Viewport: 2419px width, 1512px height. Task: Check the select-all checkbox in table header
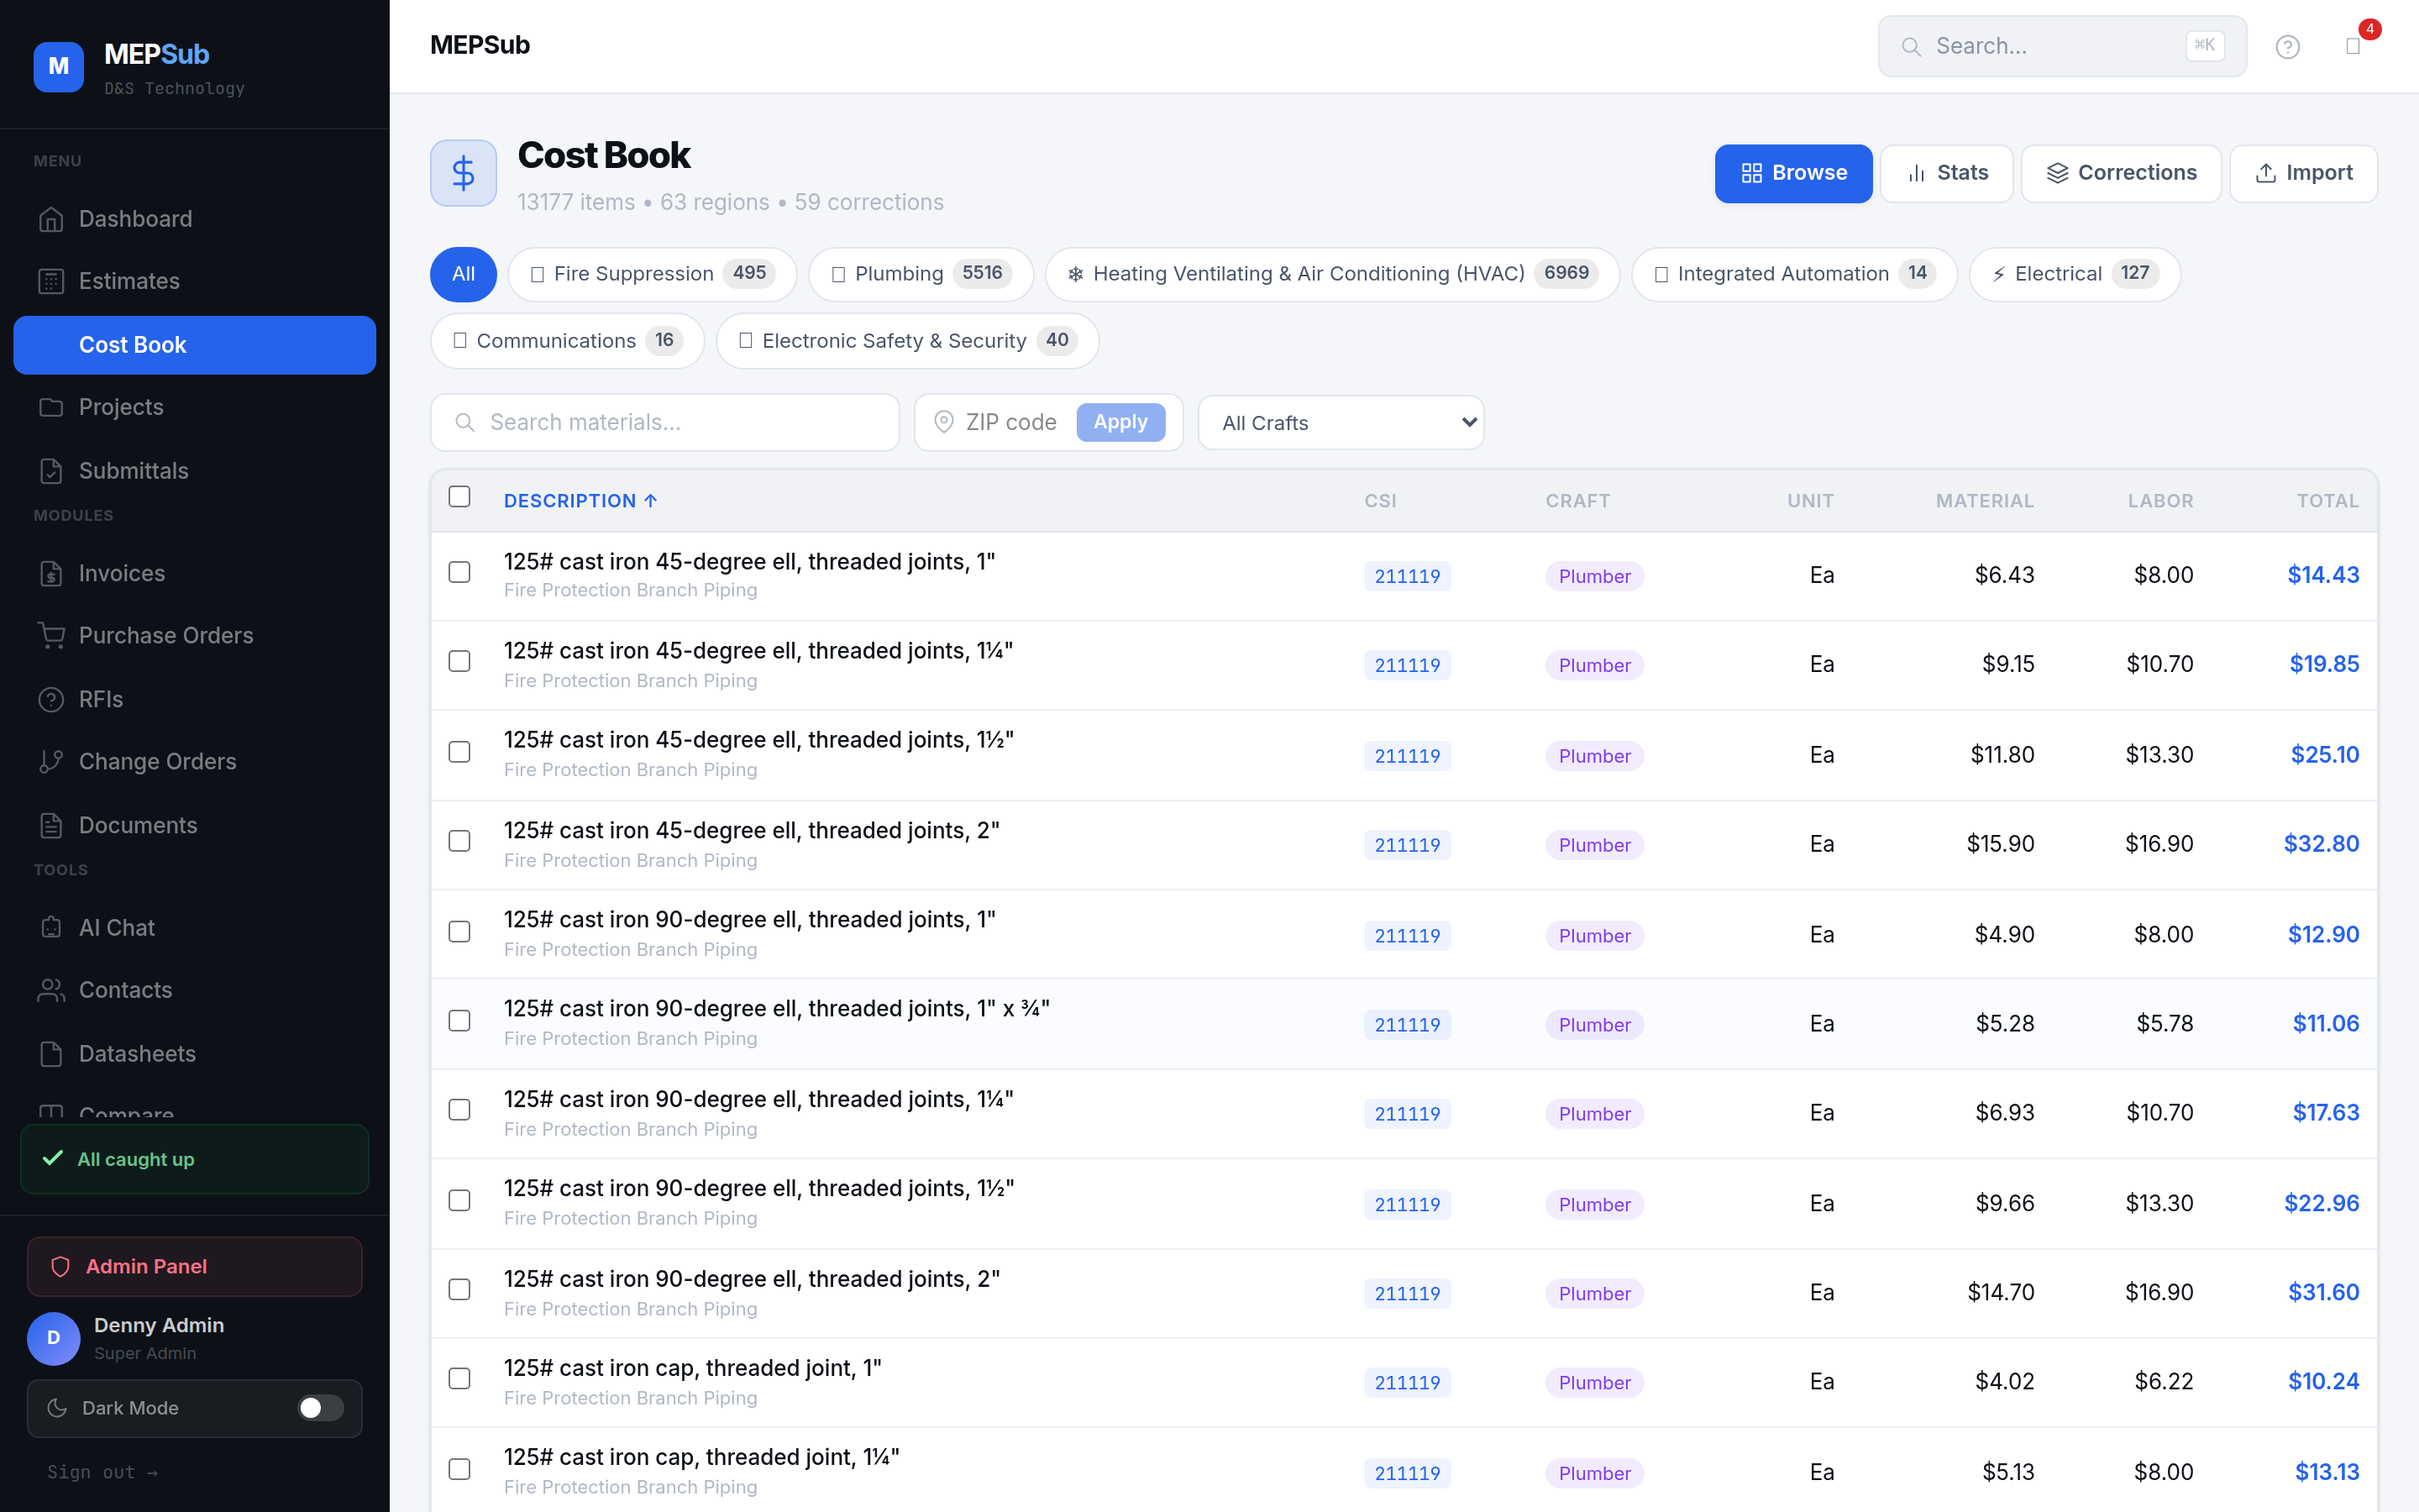(459, 497)
